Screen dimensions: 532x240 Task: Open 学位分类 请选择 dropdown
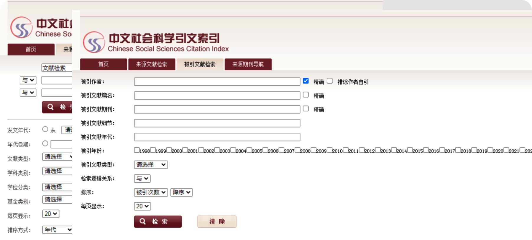tap(57, 187)
